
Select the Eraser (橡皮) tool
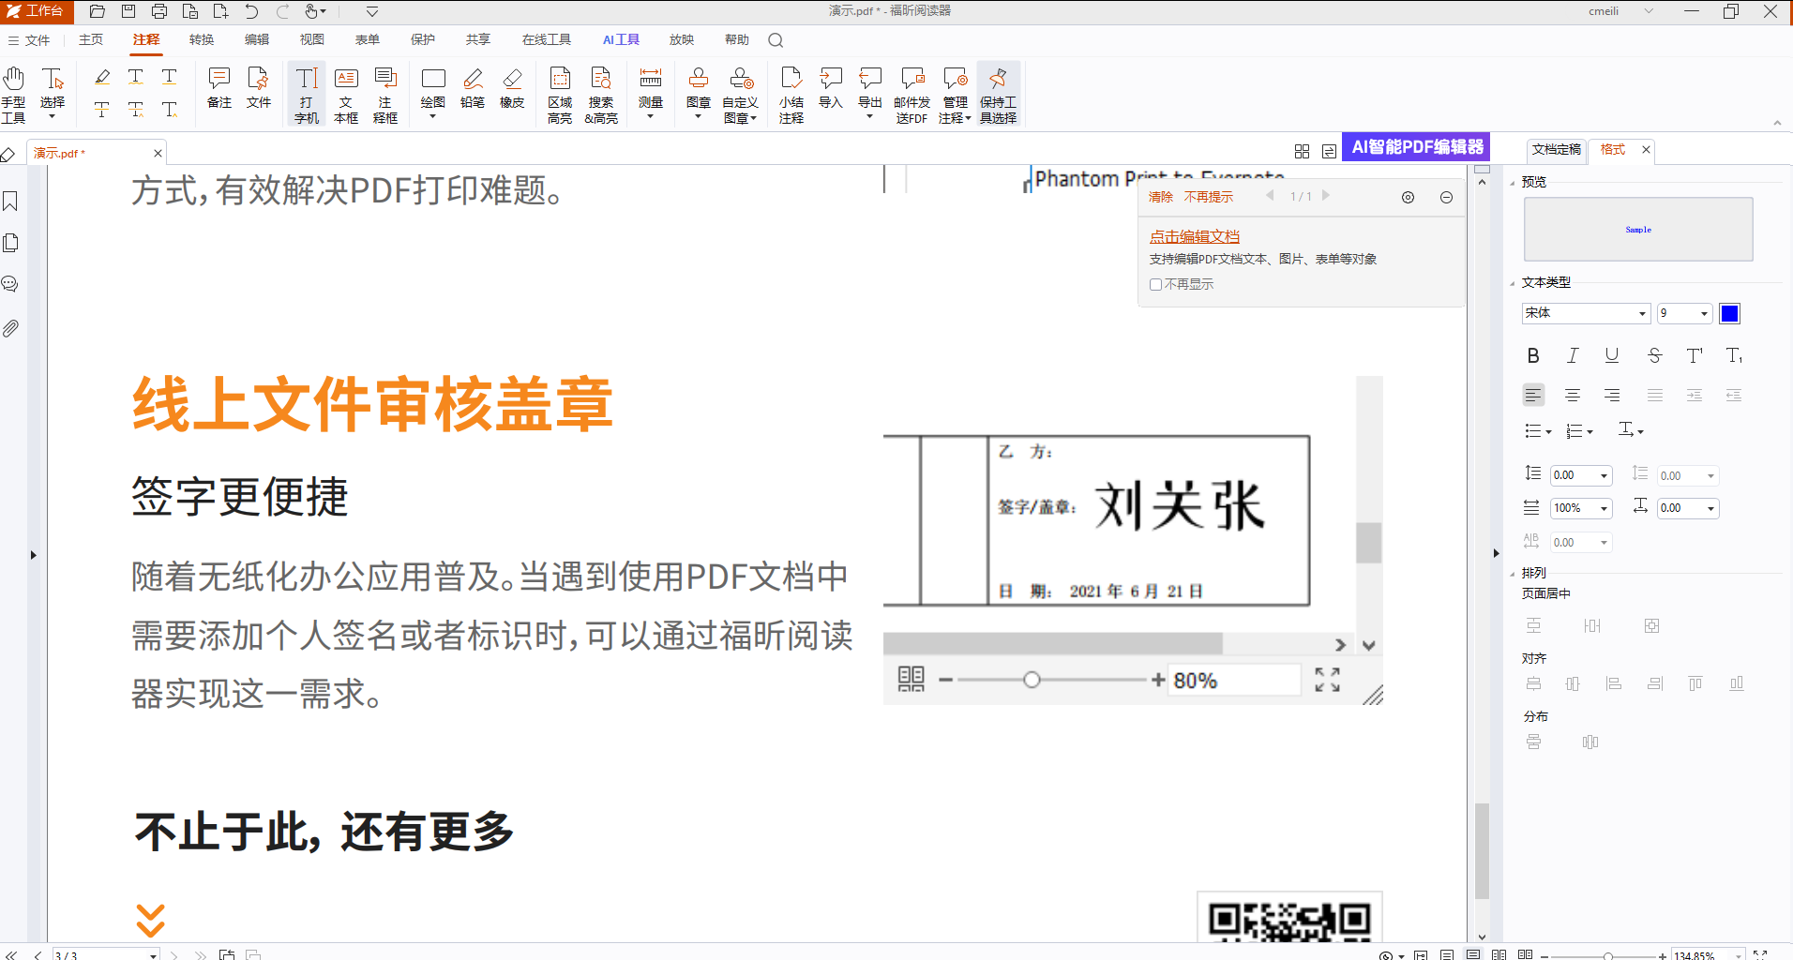512,88
